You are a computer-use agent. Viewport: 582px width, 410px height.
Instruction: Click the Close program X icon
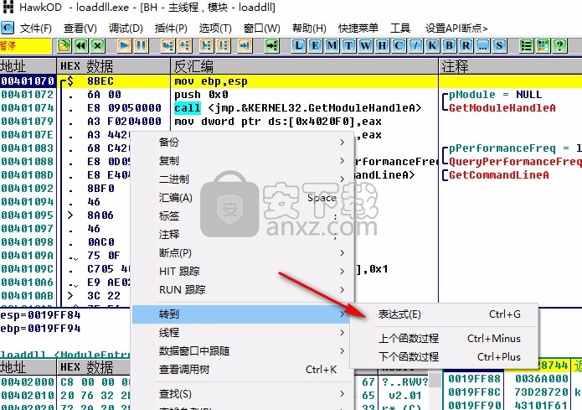click(98, 46)
